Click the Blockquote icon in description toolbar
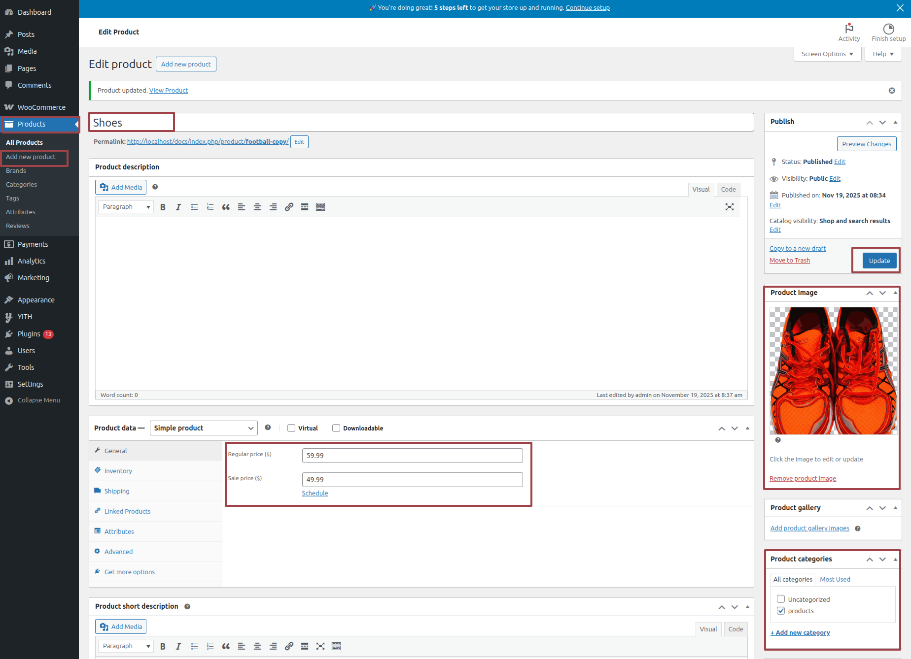Screen dimensions: 911x659 click(226, 207)
